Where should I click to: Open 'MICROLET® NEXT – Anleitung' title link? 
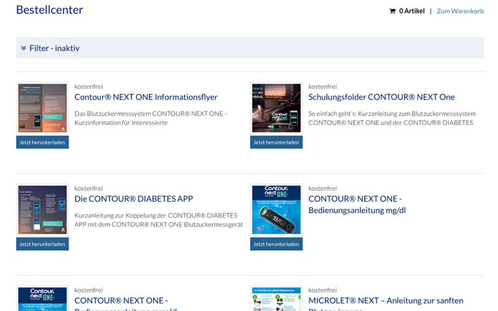[x=385, y=301]
